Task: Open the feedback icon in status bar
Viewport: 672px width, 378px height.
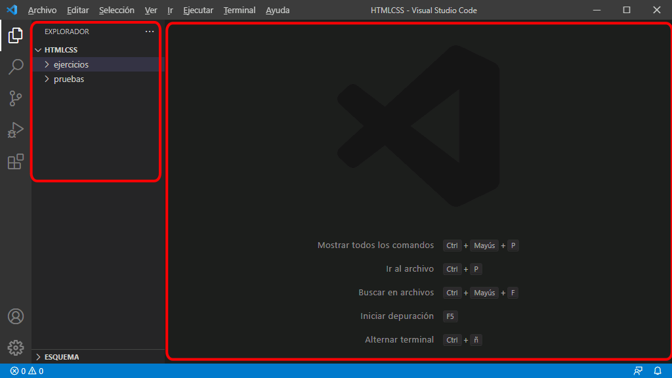Action: 638,371
